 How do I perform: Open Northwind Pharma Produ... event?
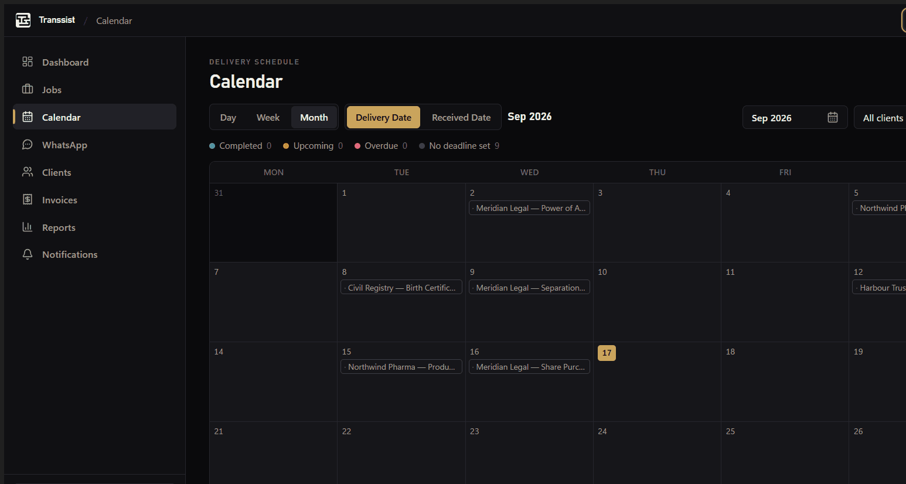[401, 367]
